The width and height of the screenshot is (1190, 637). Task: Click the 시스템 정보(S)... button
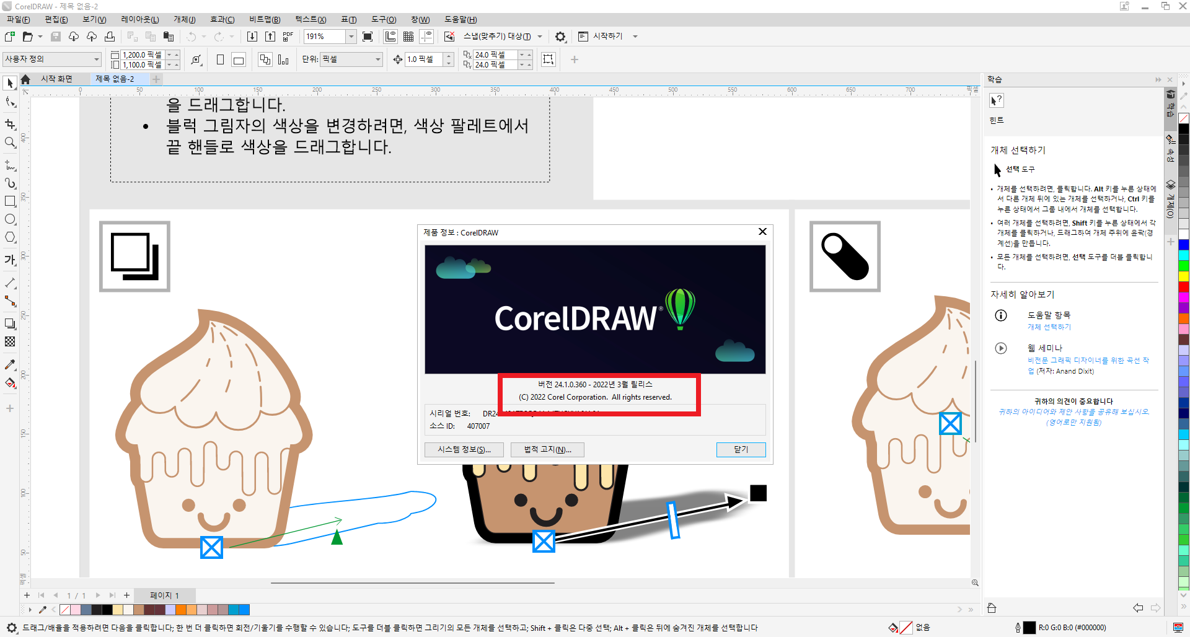tap(464, 450)
